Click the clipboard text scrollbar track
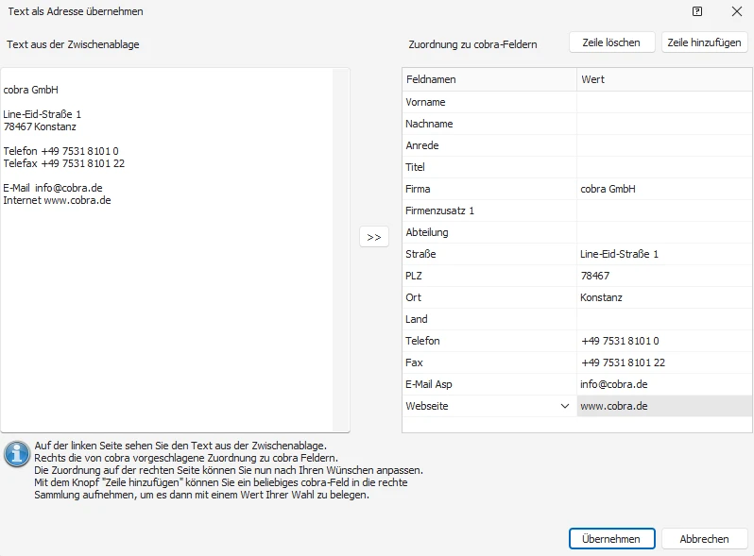 340,249
